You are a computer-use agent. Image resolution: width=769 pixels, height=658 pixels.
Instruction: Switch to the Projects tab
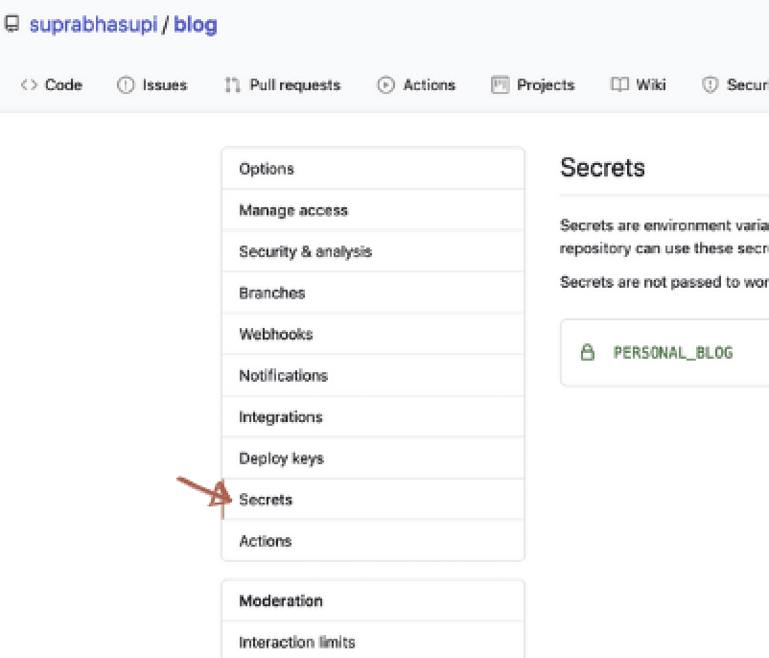click(x=546, y=84)
